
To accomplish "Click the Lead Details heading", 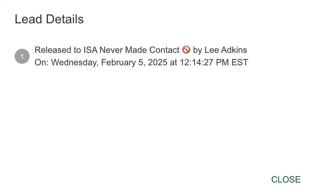I will (49, 19).
